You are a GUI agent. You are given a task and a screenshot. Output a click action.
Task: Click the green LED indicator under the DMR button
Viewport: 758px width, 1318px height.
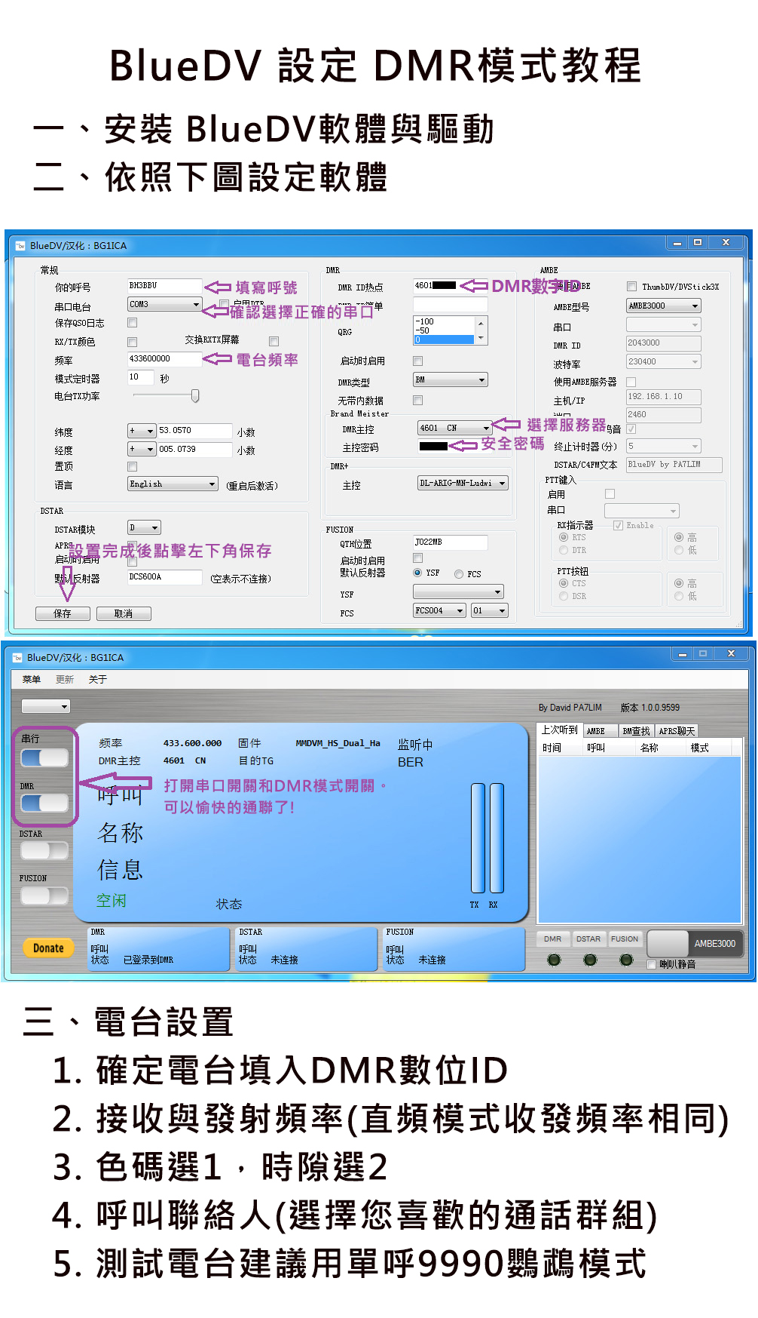[x=554, y=960]
